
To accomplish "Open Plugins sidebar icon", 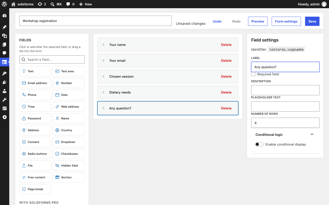I will (x=4, y=82).
